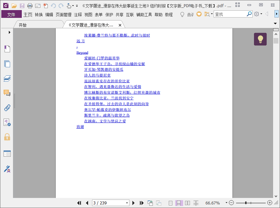Open the 文件 menu
Viewport: 280px width, 208px height.
[x=11, y=14]
